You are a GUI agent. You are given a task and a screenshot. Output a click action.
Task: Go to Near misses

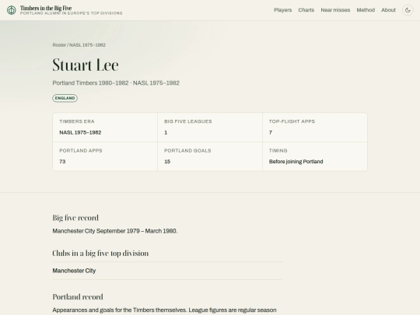coord(335,10)
